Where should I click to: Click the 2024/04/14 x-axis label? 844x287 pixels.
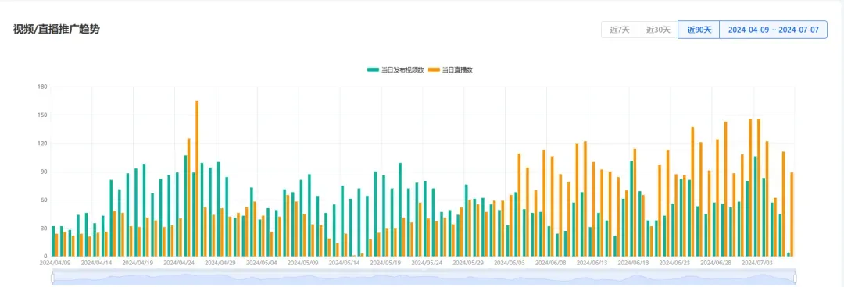click(x=96, y=263)
